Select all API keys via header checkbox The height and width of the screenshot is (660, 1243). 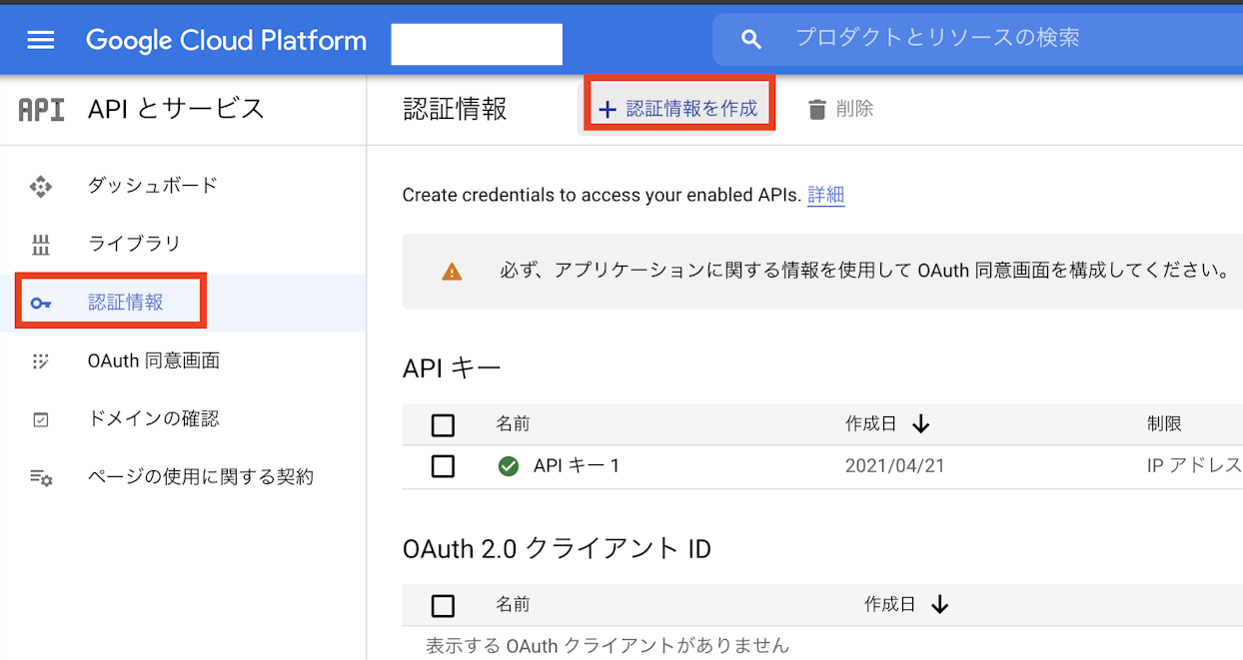443,424
